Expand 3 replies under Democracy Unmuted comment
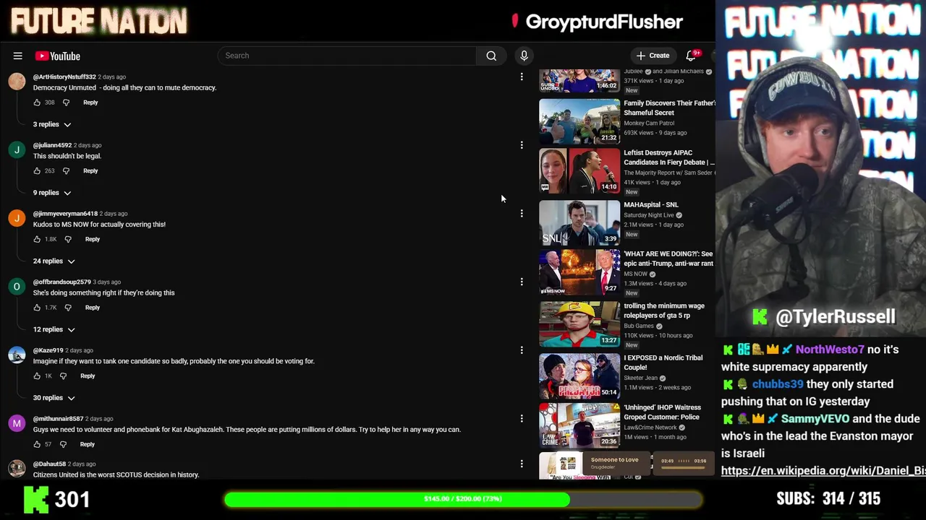The height and width of the screenshot is (520, 926). click(52, 124)
